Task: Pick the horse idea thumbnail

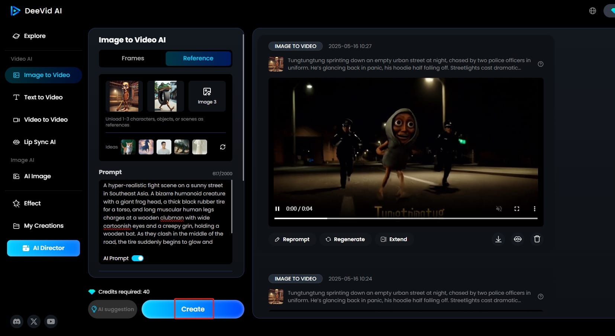Action: tap(146, 147)
